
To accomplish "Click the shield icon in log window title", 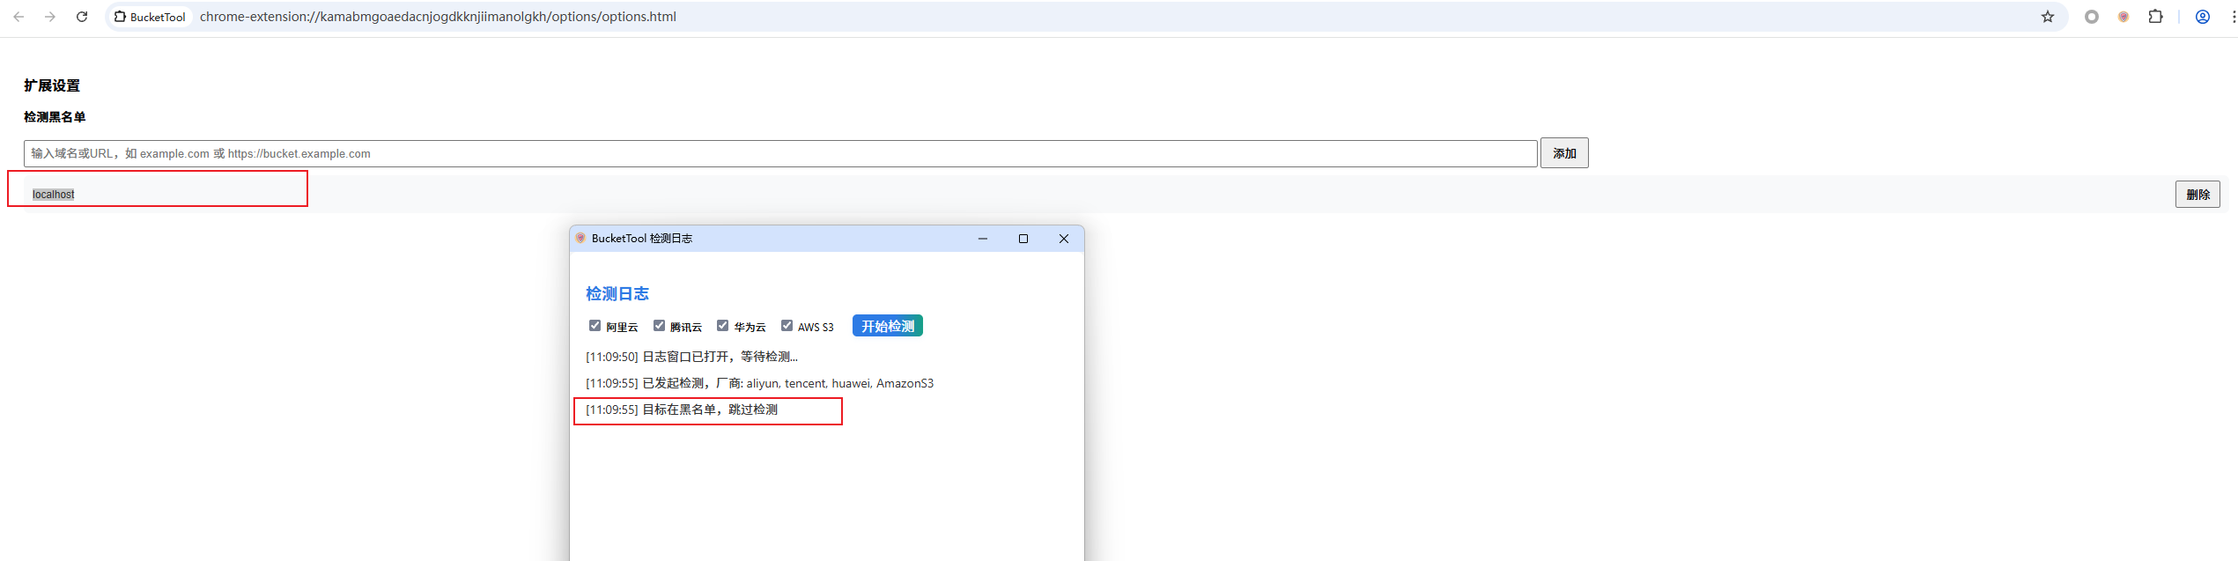I will (x=580, y=238).
